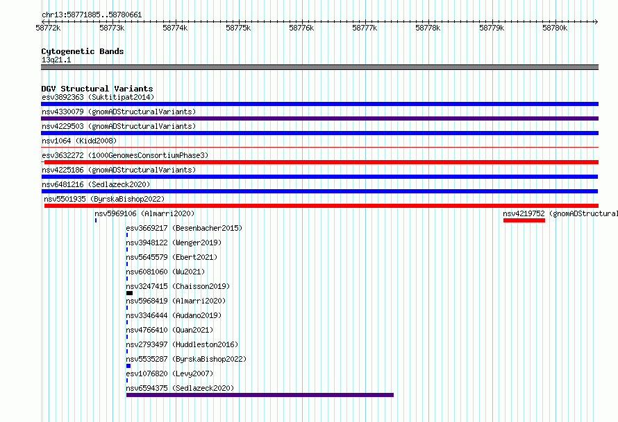
Task: Open nsv5501935 (ByrskaBishop2022) variant label
Action: (x=104, y=199)
